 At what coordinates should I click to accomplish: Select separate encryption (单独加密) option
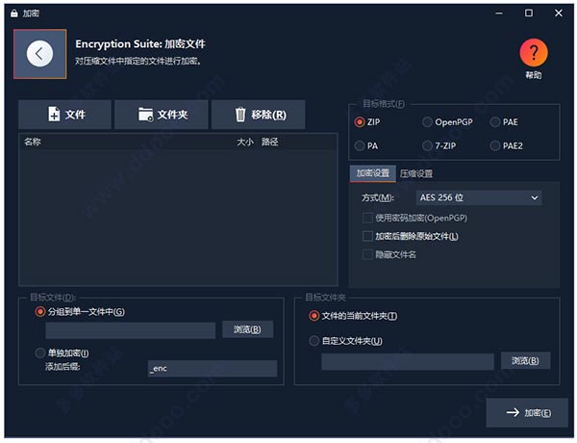(x=39, y=352)
